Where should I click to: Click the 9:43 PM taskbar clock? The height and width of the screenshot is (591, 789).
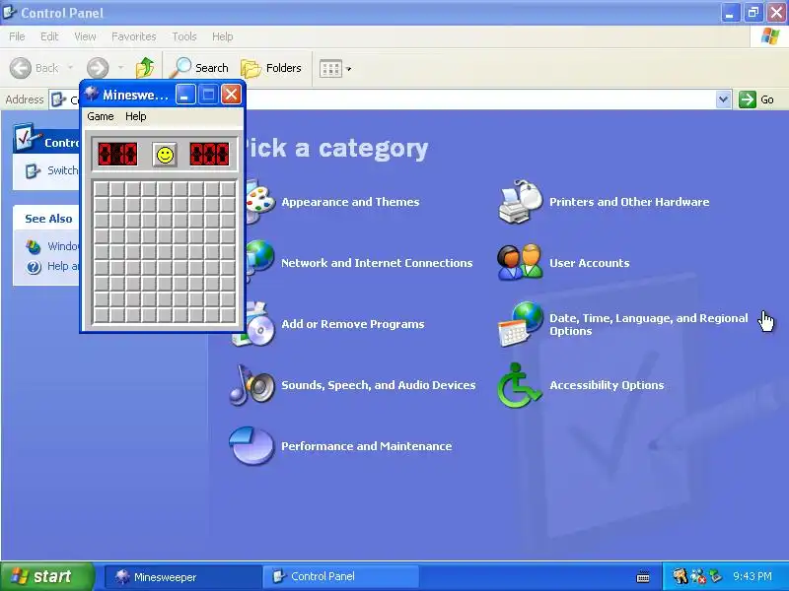(x=753, y=576)
